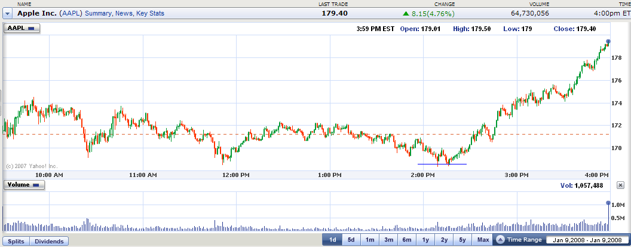Screen dimensions: 631x247
Task: Click the volume figure 64,730,056
Action: point(529,13)
